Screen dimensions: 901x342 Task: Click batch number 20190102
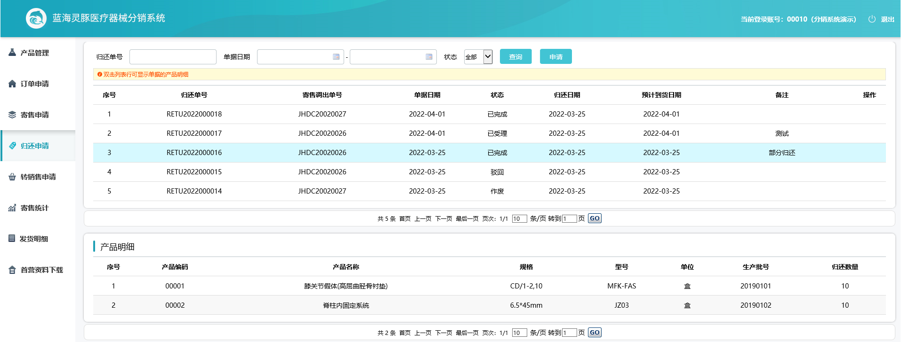[756, 305]
